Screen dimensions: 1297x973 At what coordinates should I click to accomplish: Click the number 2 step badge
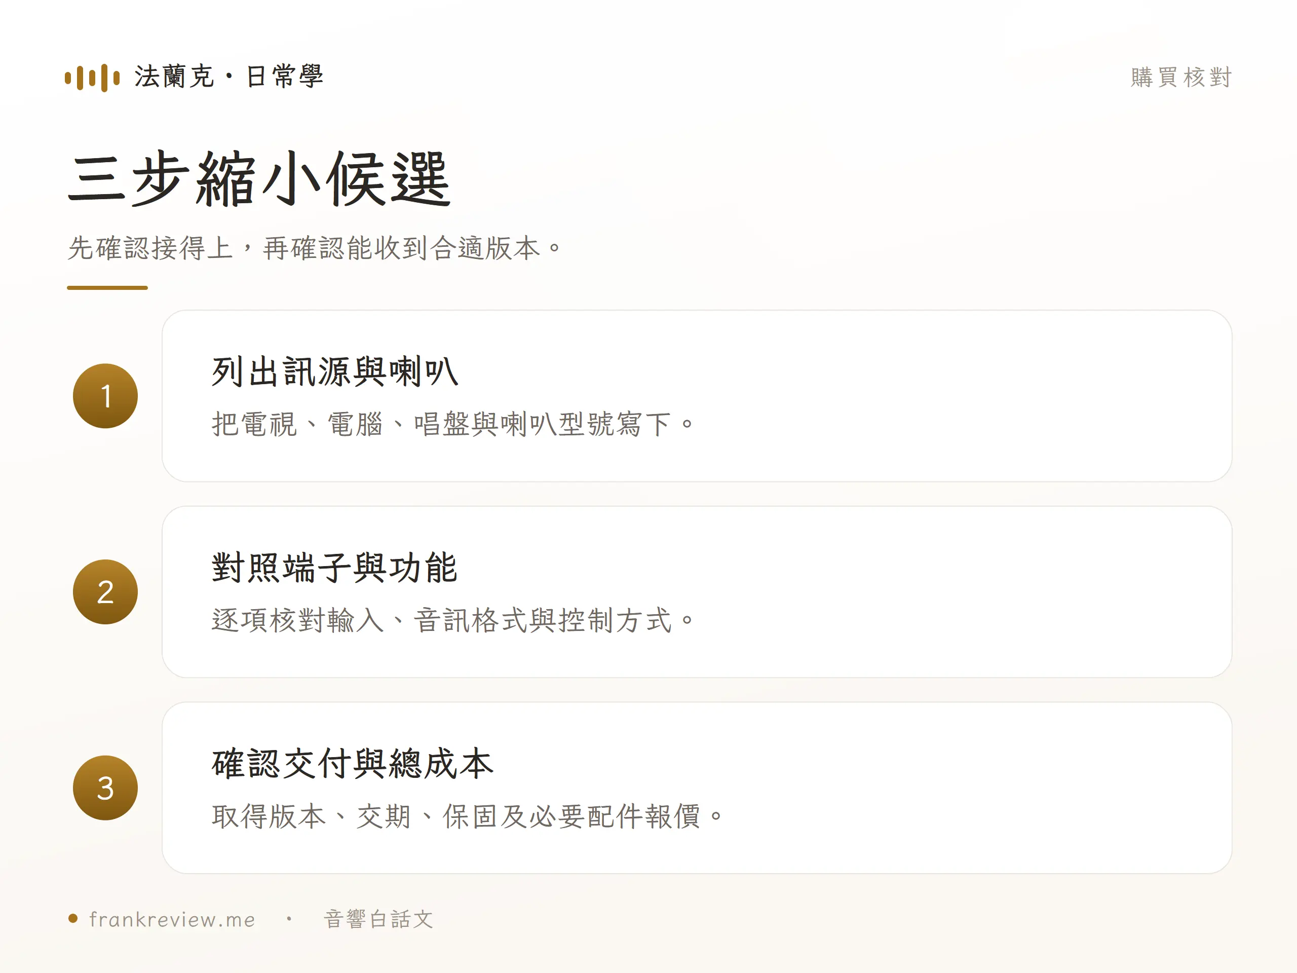[105, 592]
